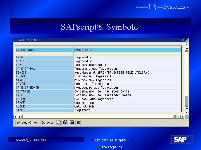Click the vertical scrollbar thumb
Viewport: 201px width, 150px height.
[186, 101]
